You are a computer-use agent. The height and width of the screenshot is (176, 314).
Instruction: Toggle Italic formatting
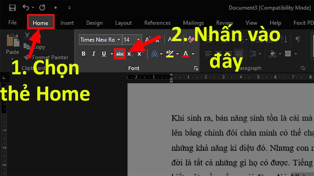point(93,54)
